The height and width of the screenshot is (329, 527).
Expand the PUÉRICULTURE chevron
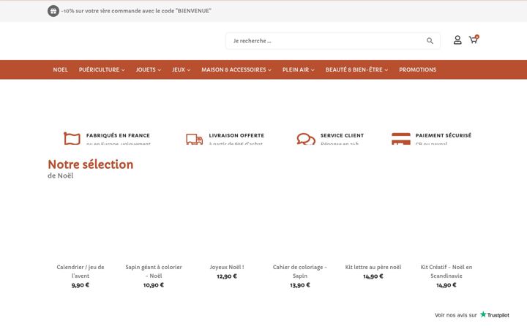pos(124,70)
